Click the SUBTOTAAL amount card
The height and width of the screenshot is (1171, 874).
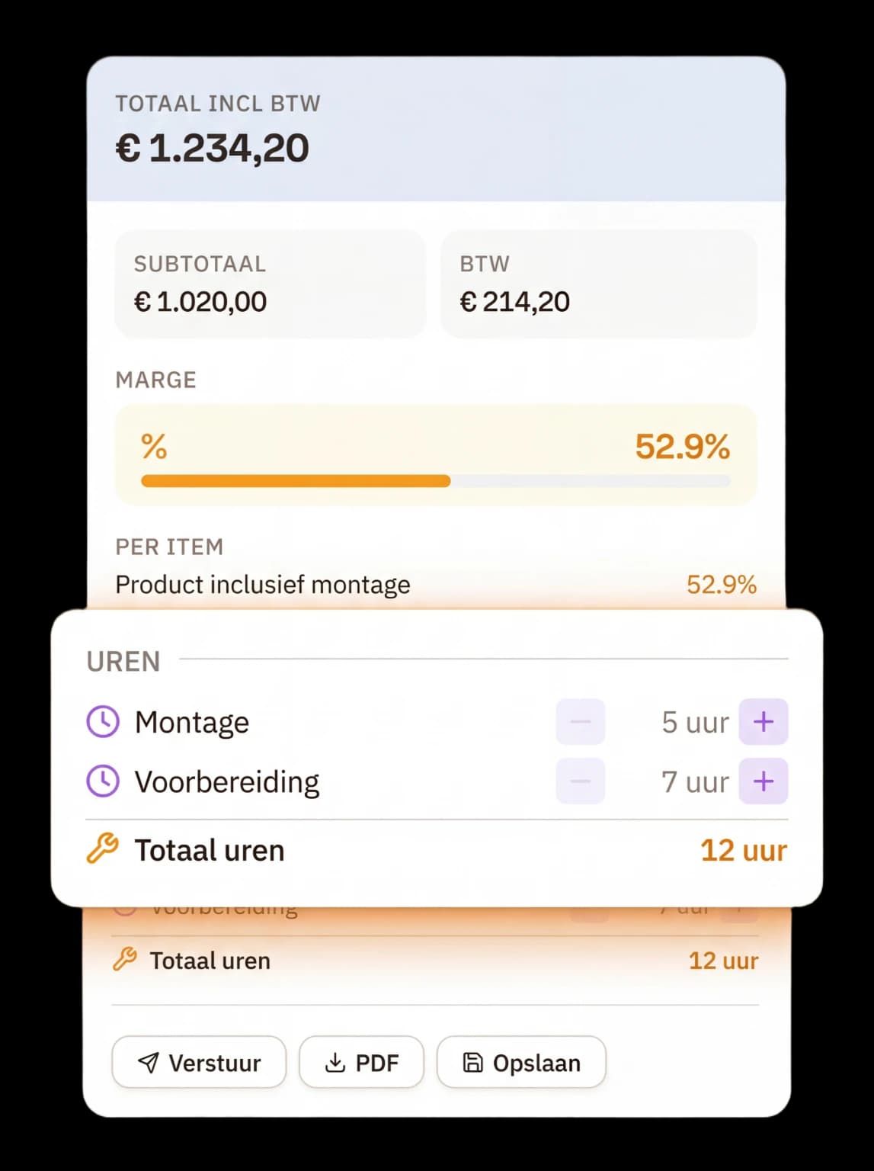[269, 284]
